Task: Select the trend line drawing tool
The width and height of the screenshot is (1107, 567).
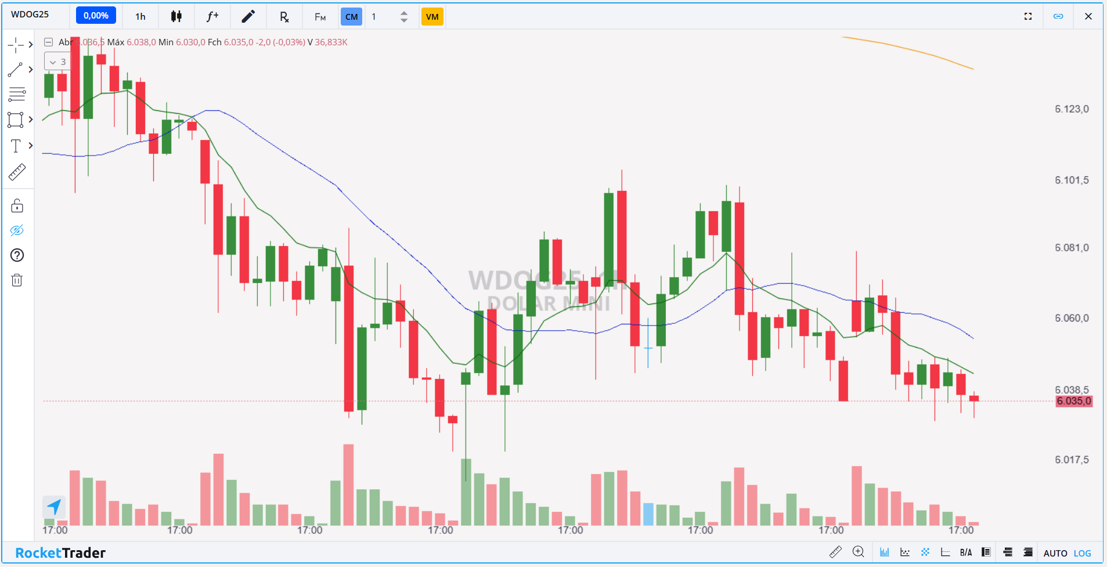Action: (x=16, y=70)
